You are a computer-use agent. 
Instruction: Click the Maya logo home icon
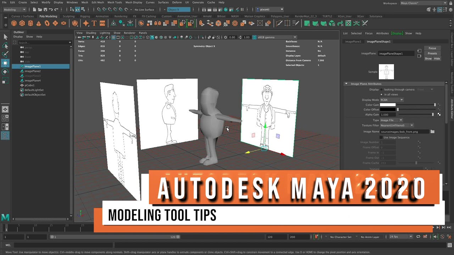[5, 217]
